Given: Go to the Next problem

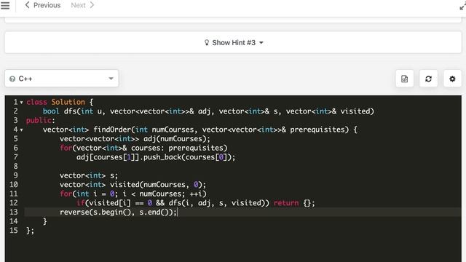Looking at the screenshot, I should 82,5.
